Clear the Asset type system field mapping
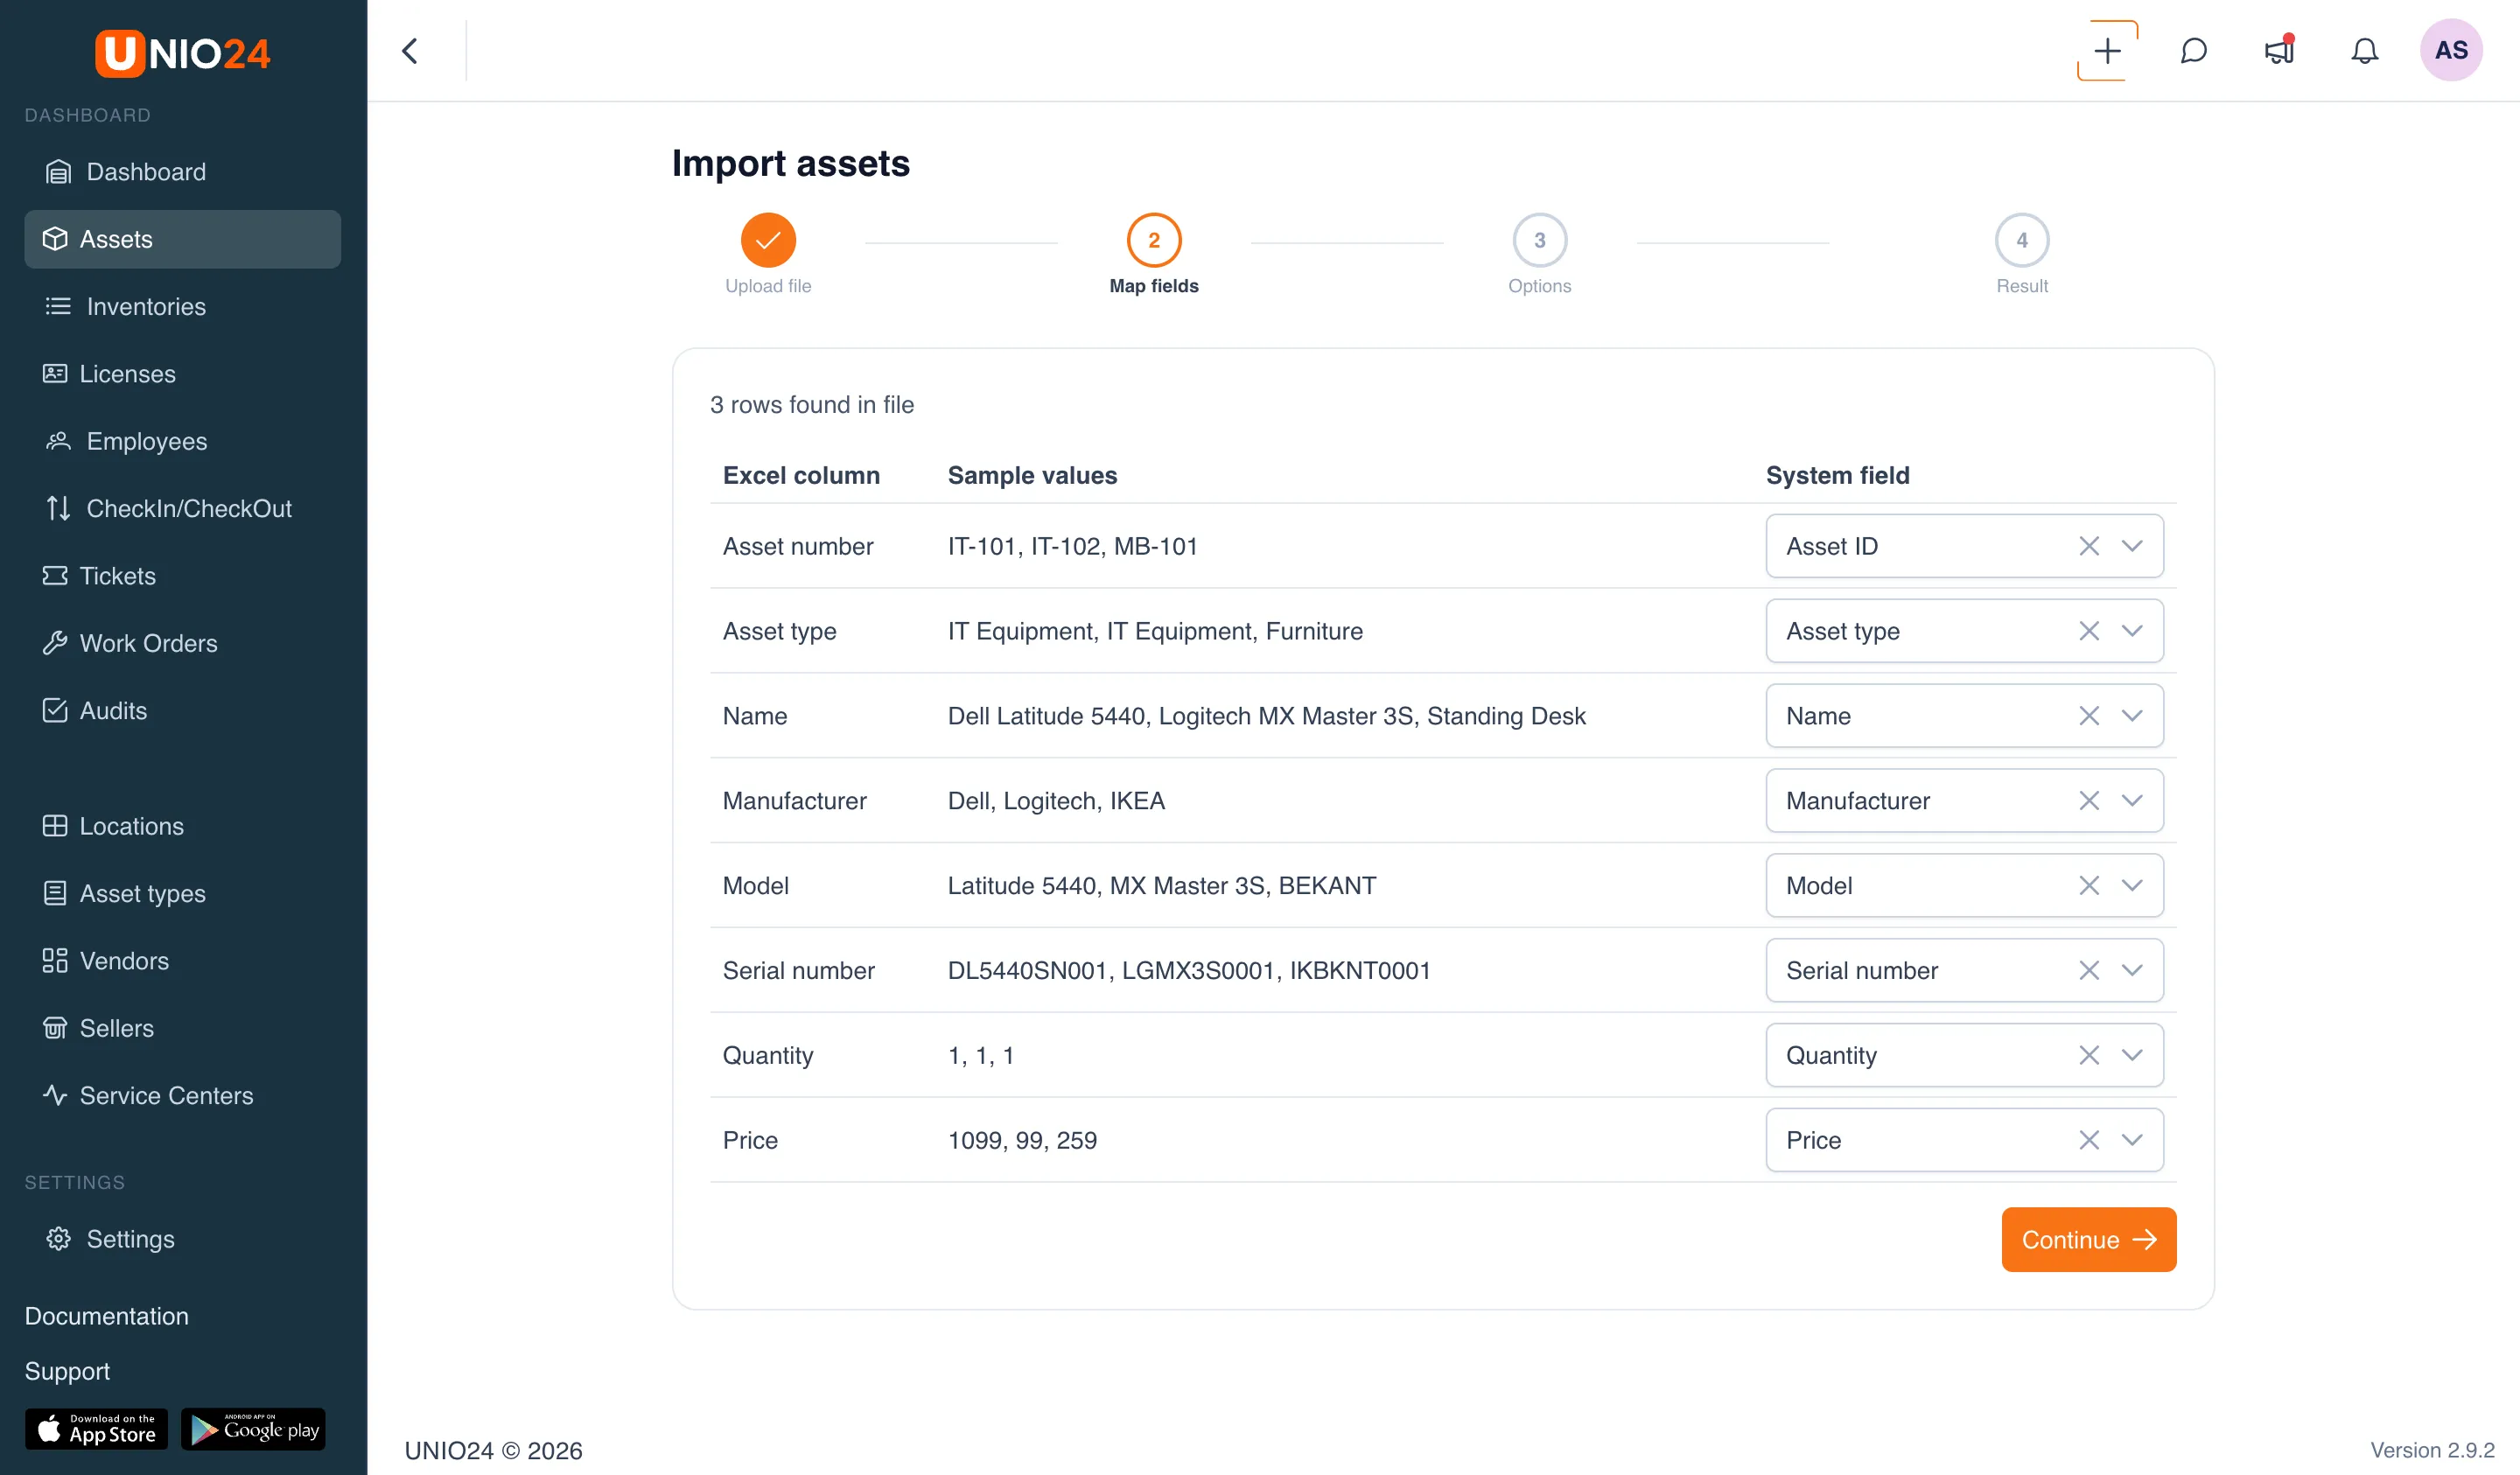The height and width of the screenshot is (1475, 2520). [2088, 631]
